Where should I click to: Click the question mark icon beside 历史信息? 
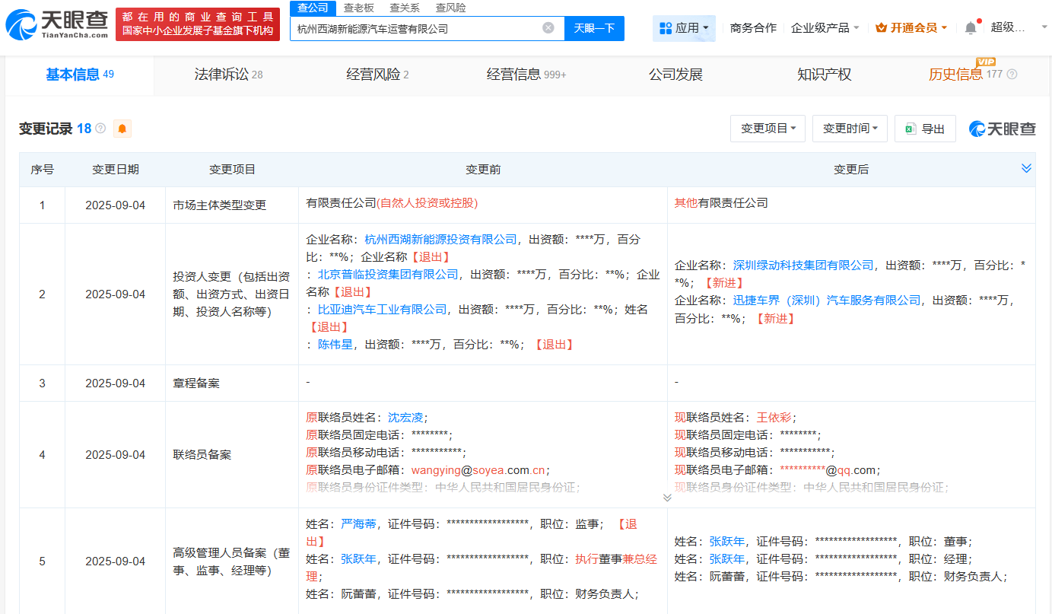1010,75
